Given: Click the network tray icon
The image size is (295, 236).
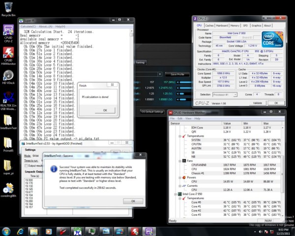Looking at the screenshot, I should [x=272, y=232].
